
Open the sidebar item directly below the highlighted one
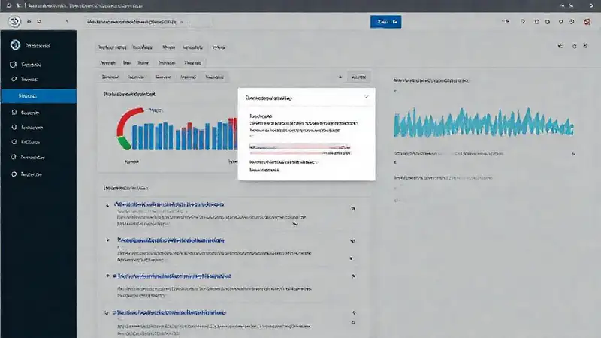click(x=30, y=112)
